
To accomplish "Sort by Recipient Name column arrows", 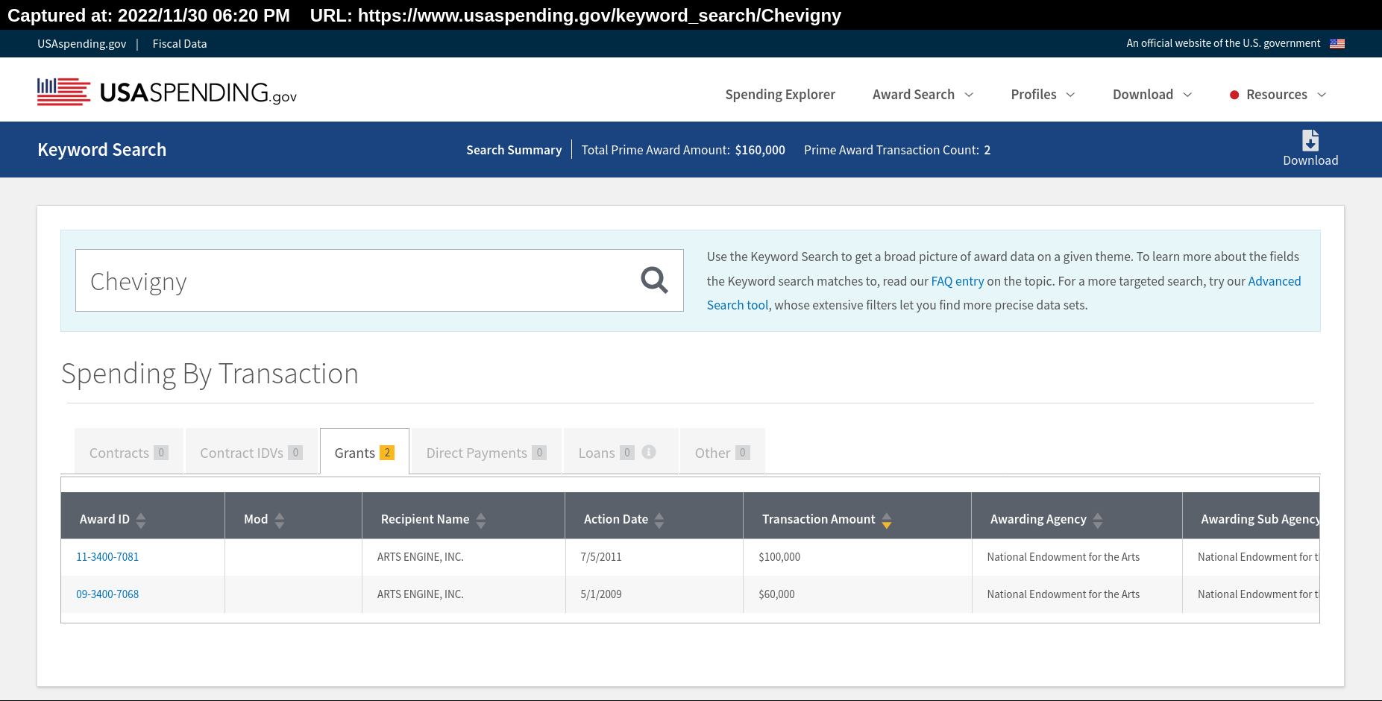I will pyautogui.click(x=481, y=520).
